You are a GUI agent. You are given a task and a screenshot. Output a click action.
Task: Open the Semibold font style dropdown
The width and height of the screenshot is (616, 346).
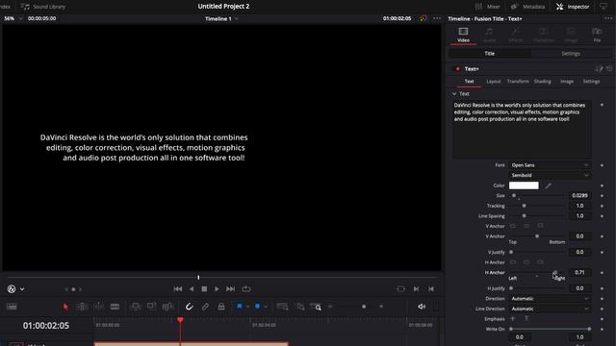(550, 175)
